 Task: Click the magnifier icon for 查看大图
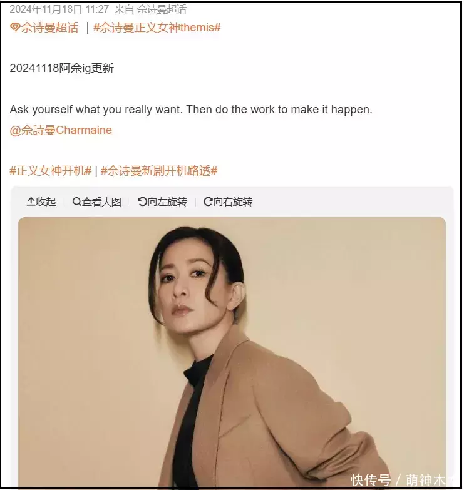click(76, 202)
